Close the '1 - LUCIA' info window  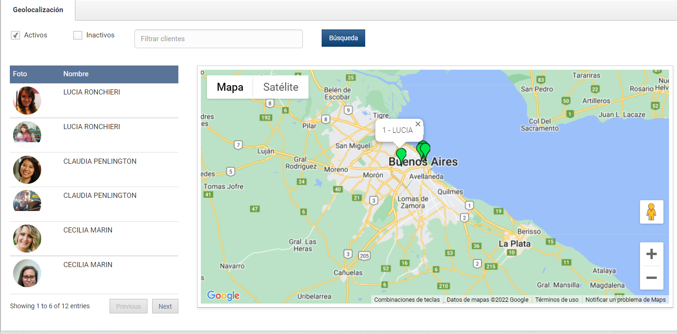point(418,124)
